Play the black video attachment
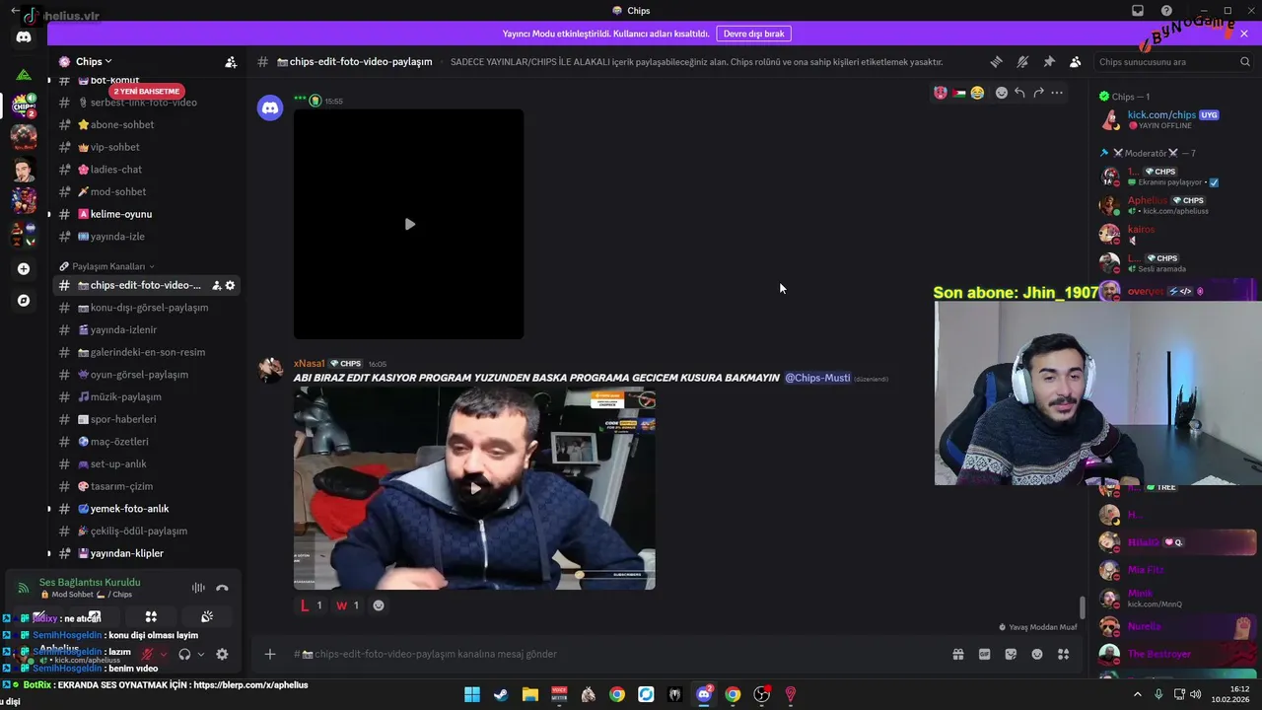The height and width of the screenshot is (710, 1262). click(x=409, y=224)
